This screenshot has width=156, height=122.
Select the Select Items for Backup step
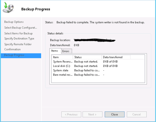click(x=18, y=33)
